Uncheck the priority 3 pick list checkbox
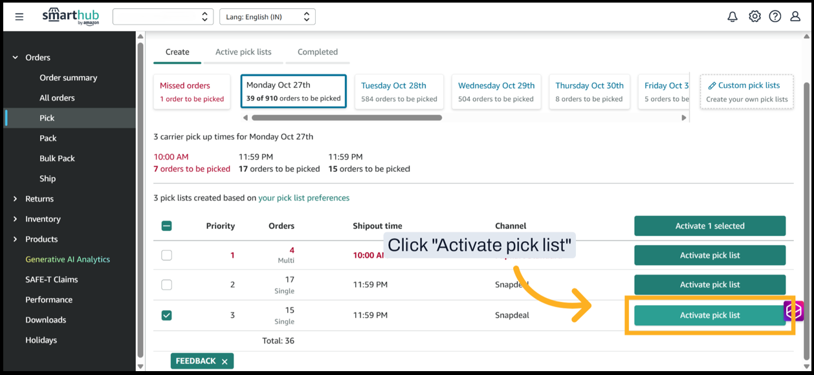Screen dimensions: 814x375 pos(167,316)
